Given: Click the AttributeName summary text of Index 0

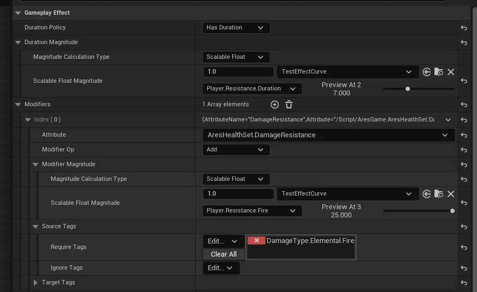Looking at the screenshot, I should coord(318,119).
